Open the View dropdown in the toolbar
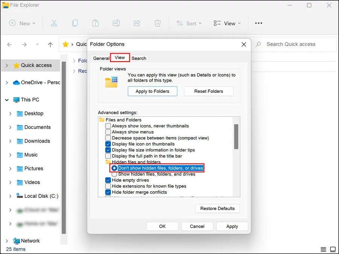339x254 pixels. tap(227, 23)
